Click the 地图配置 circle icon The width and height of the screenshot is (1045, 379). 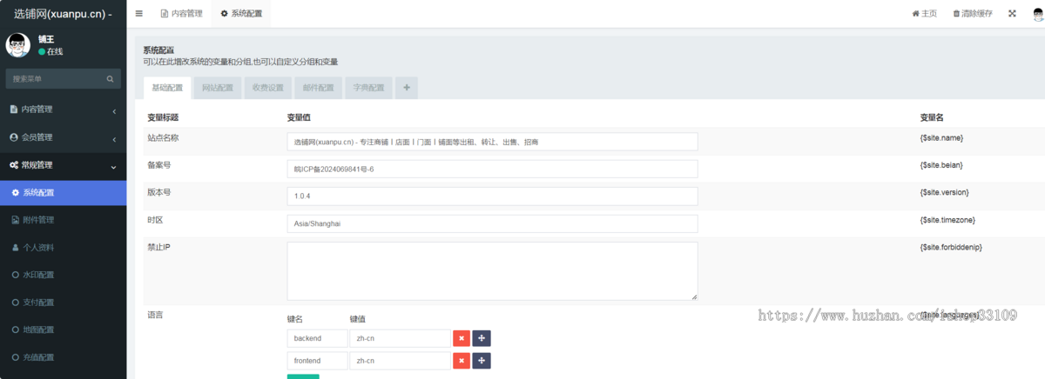coord(16,329)
